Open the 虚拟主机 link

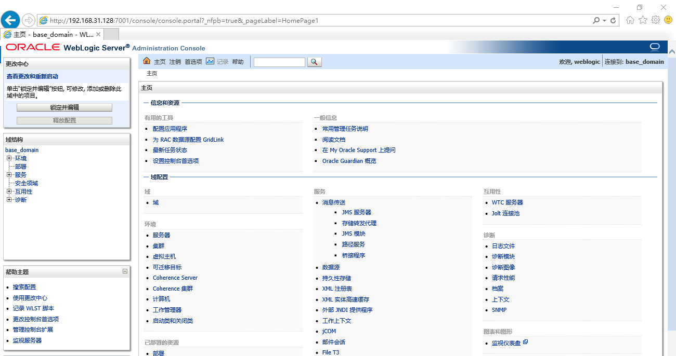[x=164, y=256]
